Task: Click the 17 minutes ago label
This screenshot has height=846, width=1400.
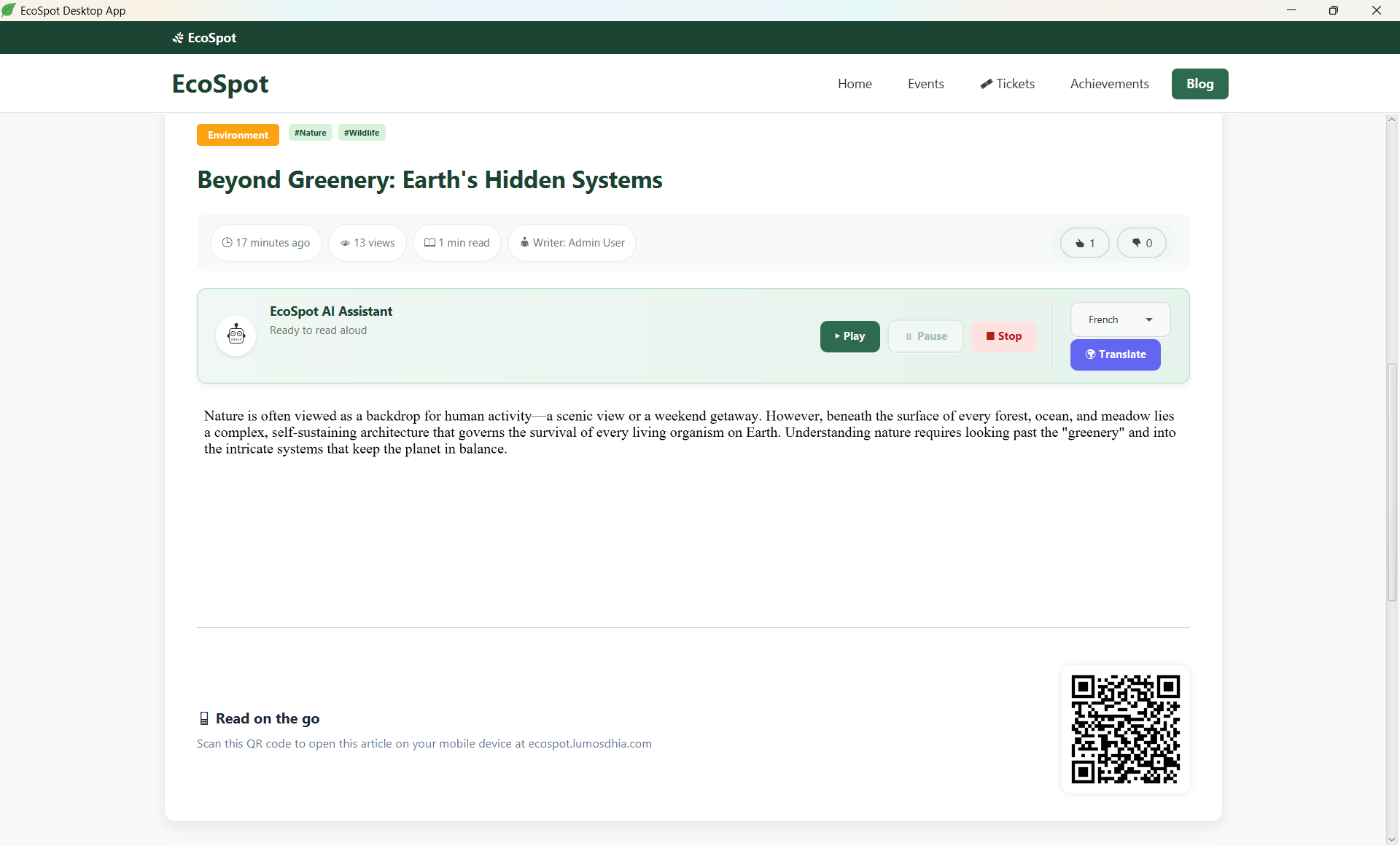Action: (x=265, y=243)
